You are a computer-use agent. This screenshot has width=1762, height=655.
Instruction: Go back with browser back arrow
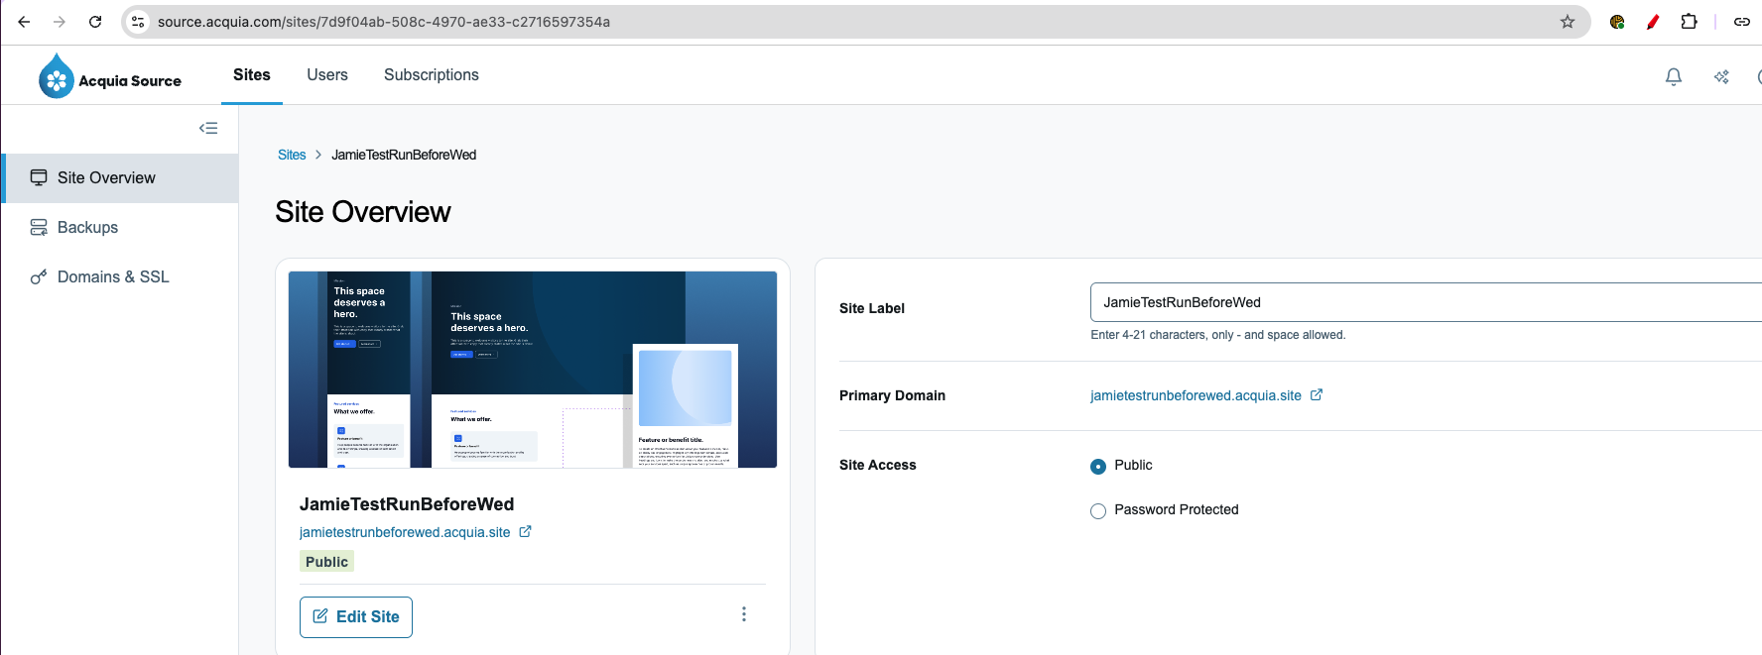pos(24,22)
